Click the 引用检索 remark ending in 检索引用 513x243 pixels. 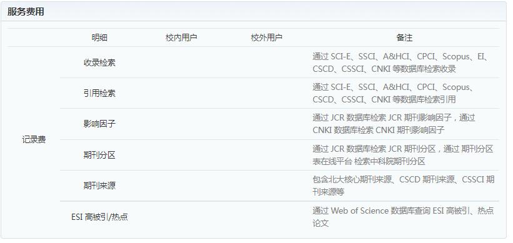click(394, 93)
